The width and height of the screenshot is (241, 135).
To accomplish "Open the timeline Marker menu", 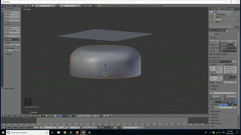I will [15, 127].
